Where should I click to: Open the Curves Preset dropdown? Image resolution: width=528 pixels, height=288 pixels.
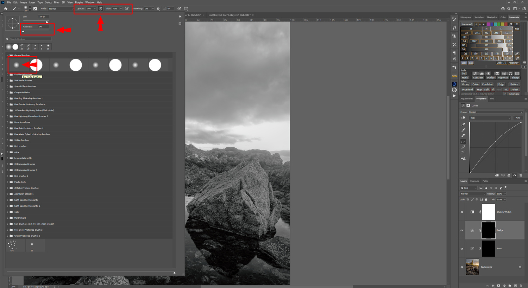(x=496, y=112)
